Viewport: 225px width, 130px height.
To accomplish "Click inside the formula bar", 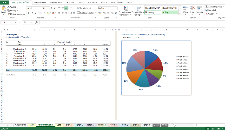I will pyautogui.click(x=132, y=24).
